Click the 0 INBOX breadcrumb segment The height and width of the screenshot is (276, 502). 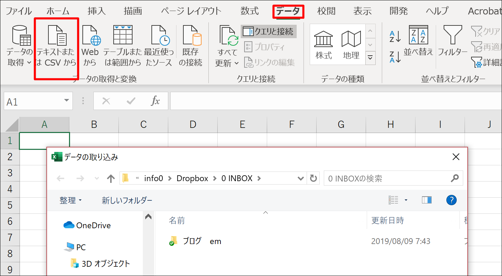point(237,178)
